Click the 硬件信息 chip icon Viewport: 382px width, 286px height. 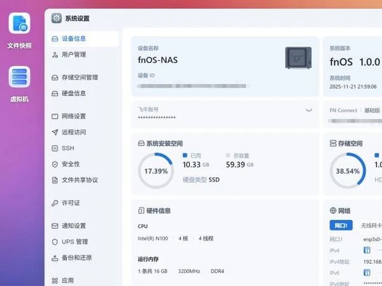[141, 210]
